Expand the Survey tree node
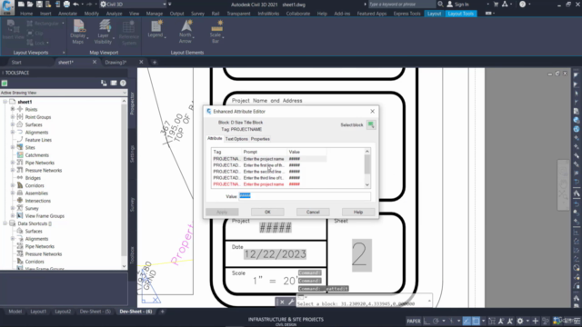 [x=13, y=208]
